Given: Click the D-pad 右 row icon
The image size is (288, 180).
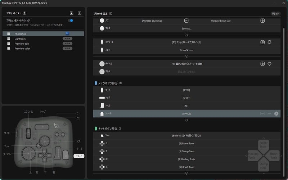Looking at the screenshot, I should [x=102, y=167].
